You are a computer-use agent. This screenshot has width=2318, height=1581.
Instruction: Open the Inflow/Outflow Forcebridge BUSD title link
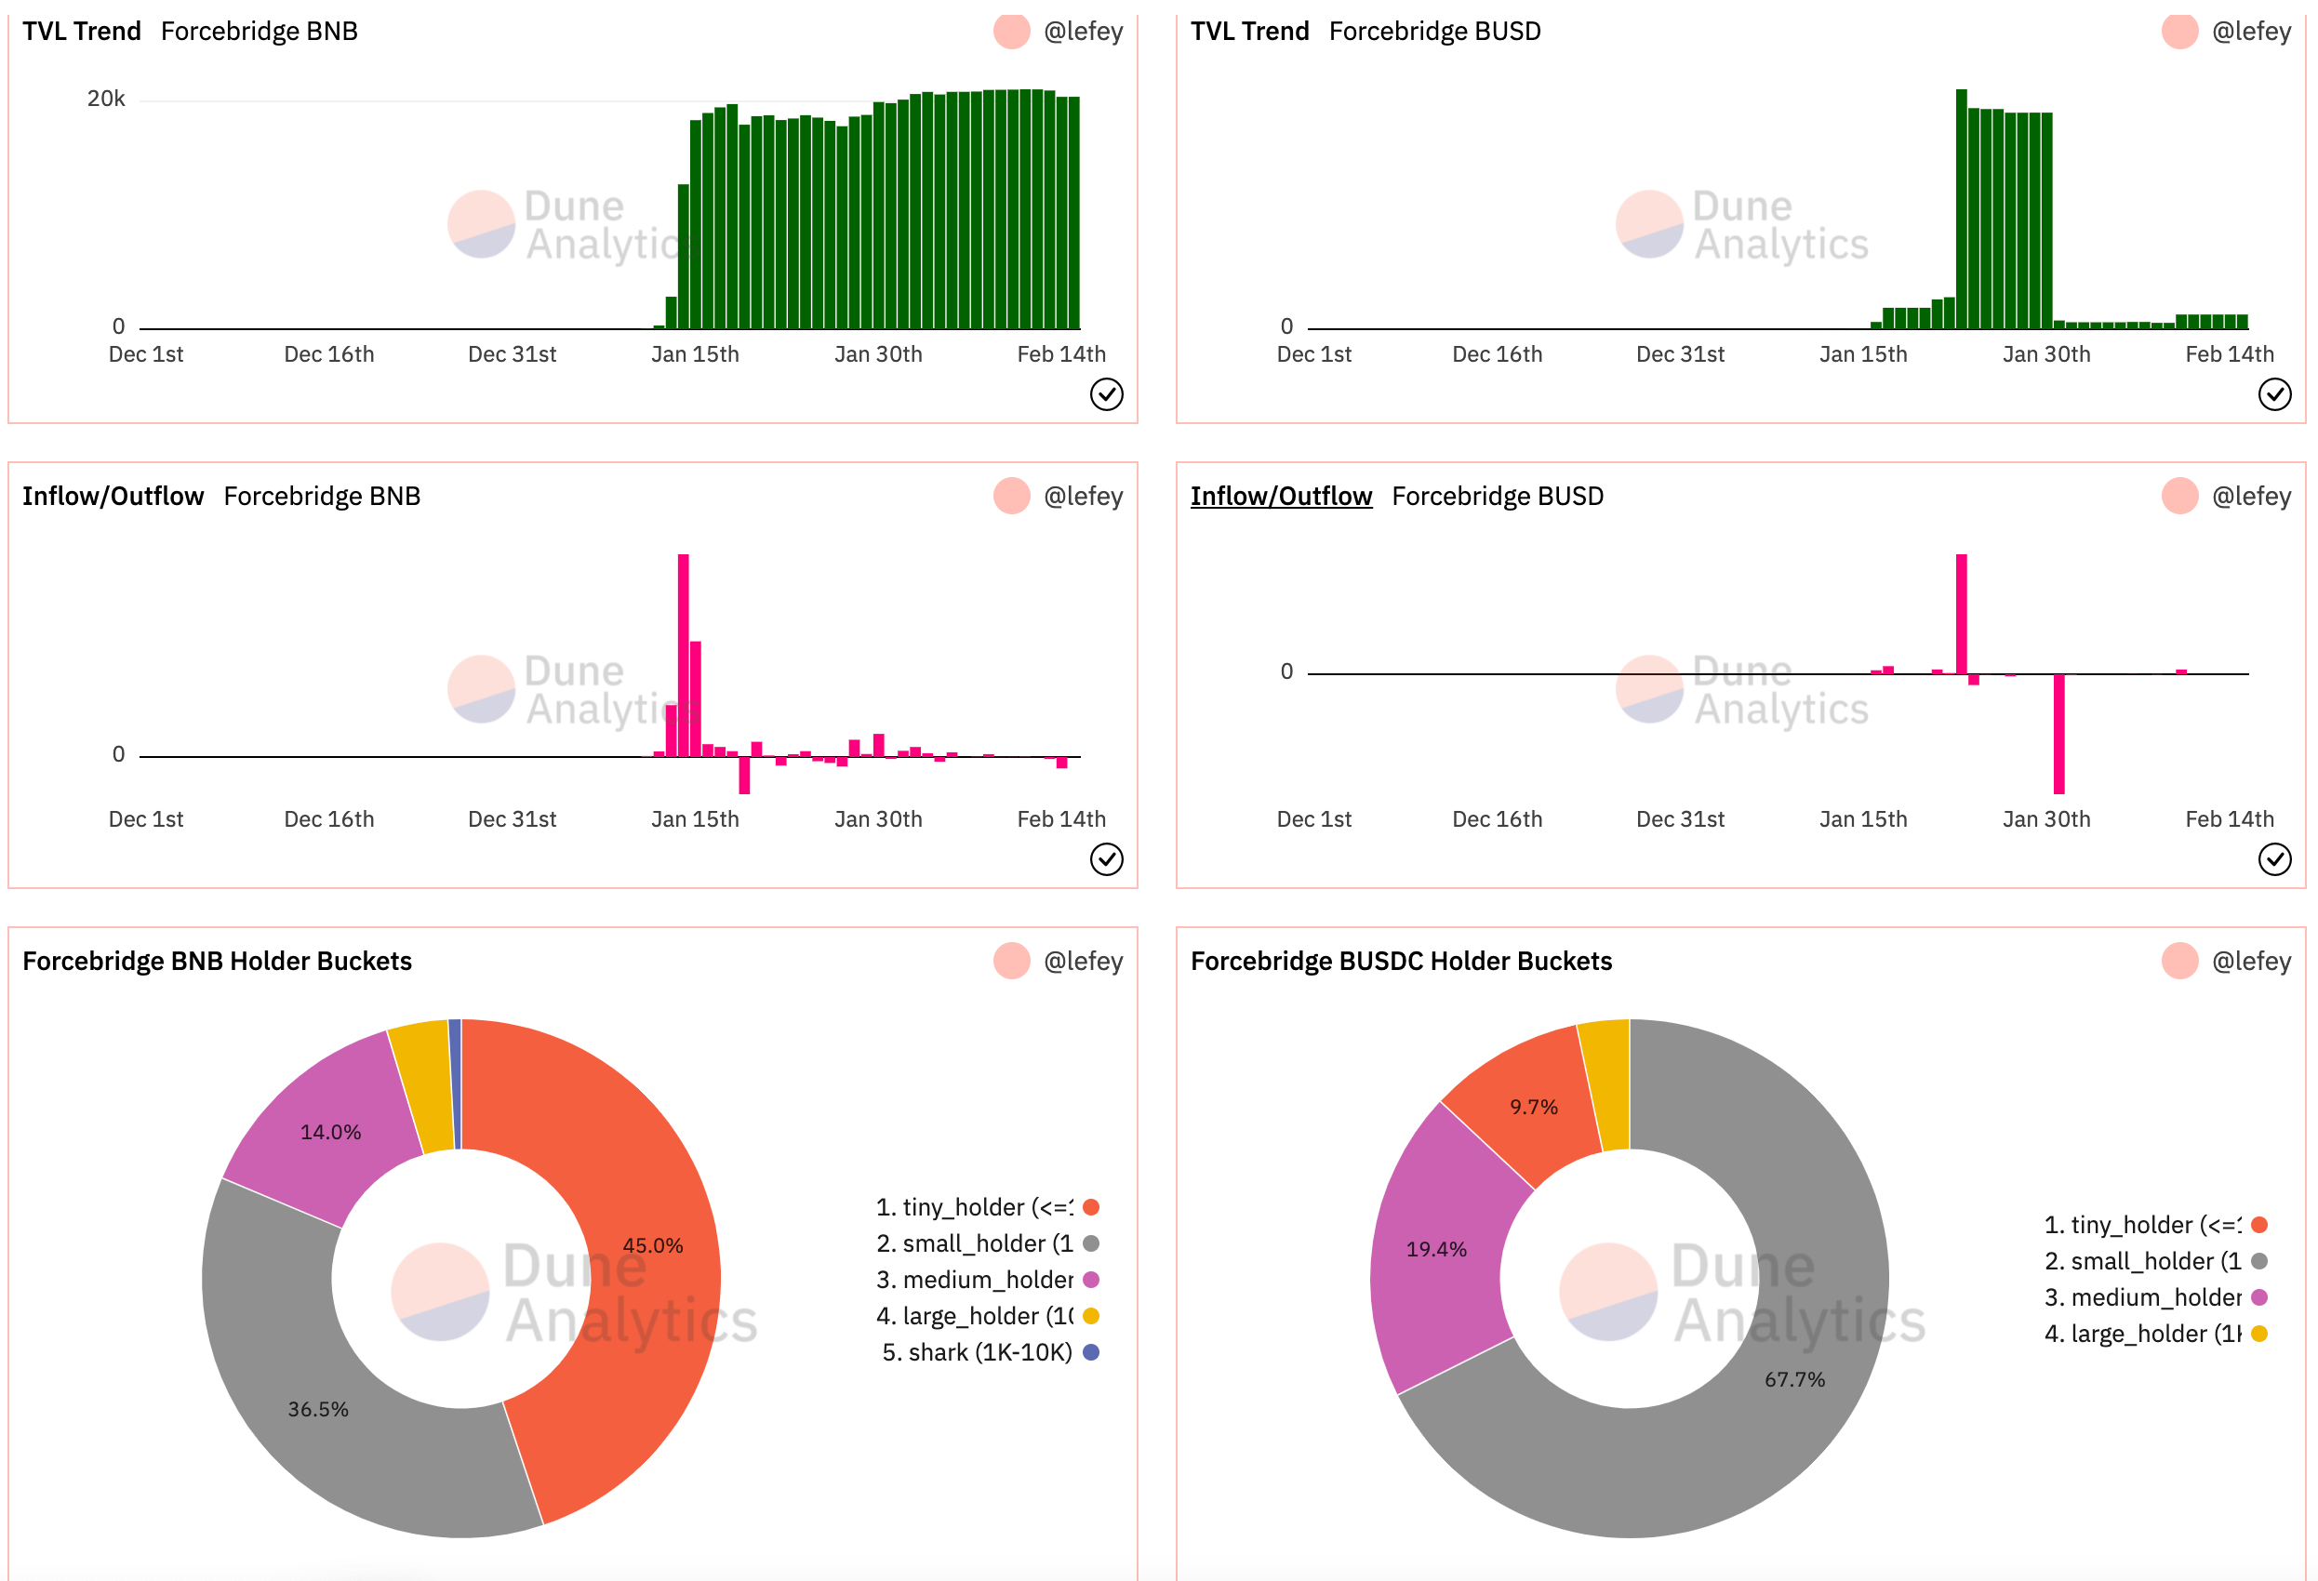(1281, 496)
